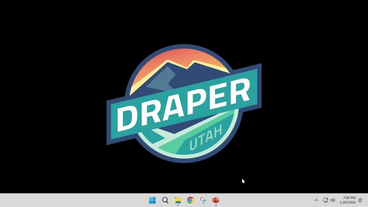Open network status tray icon
Screen dimensions: 368x207
pyautogui.click(x=325, y=200)
